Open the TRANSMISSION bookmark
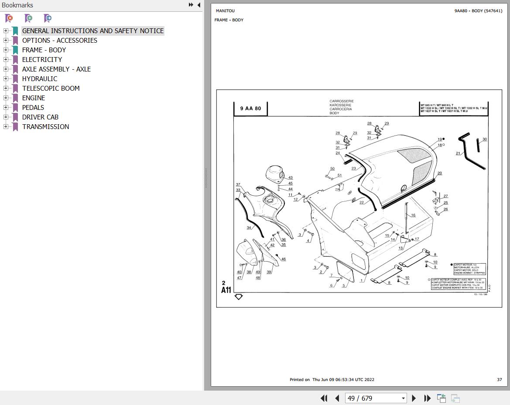The height and width of the screenshot is (405, 510). tap(45, 127)
